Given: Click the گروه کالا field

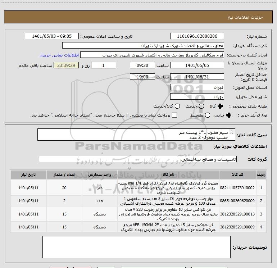Looking at the screenshot, I should point(138,159).
